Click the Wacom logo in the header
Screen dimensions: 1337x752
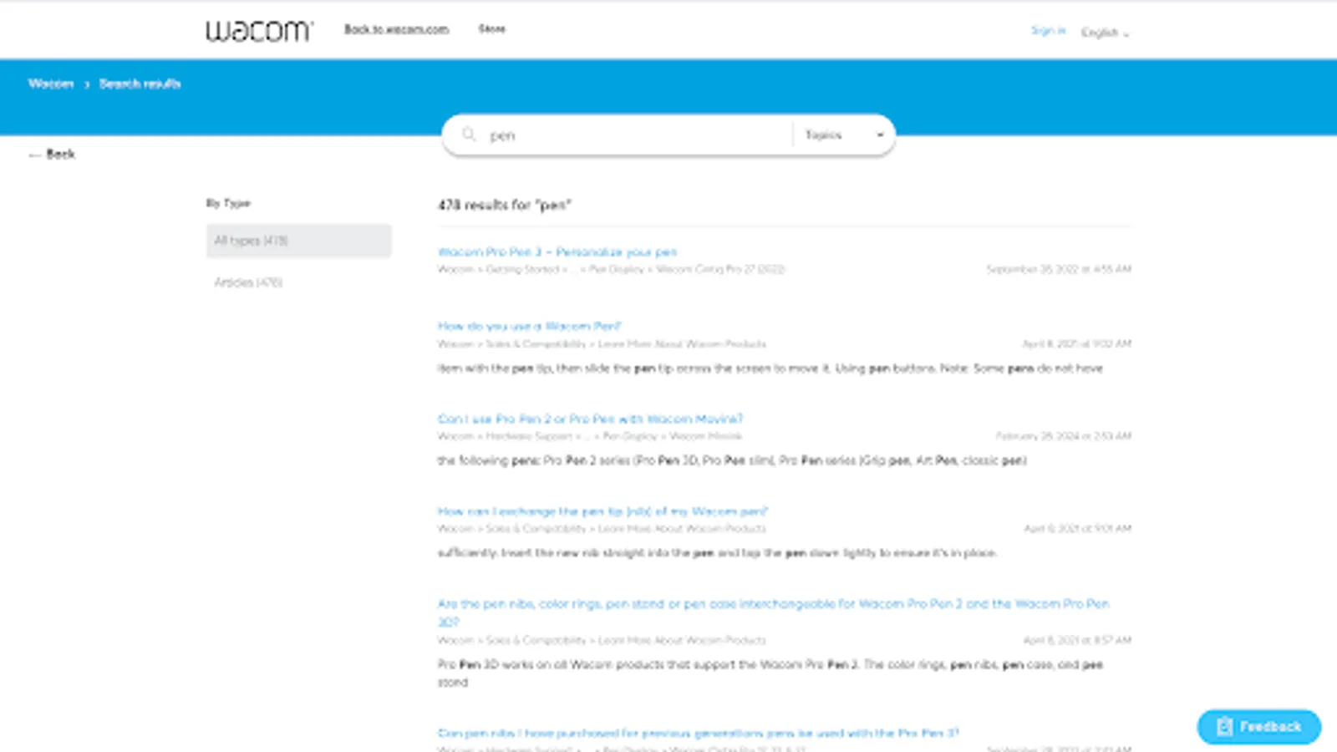(x=257, y=29)
